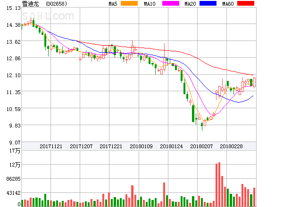Viewport: 283px width, 207px height.
Task: Click the 14.38 price axis label
Action: point(14,25)
